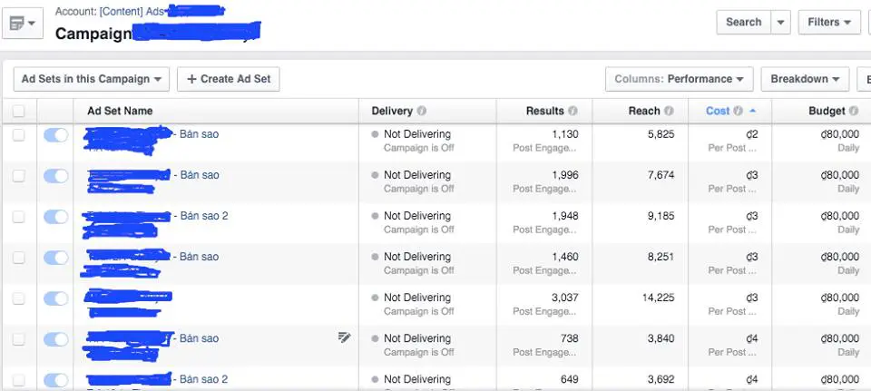The width and height of the screenshot is (871, 391).
Task: Click the info icon next to Reach
Action: (x=669, y=111)
